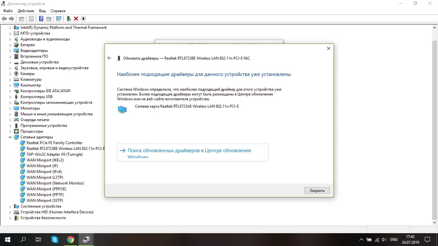Open the clock showing 17:42

point(410,239)
